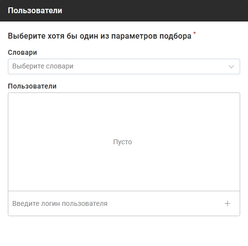The image size is (248, 246).
Task: Click the 'Выберите хотя бы один из параметров подбора' heading
Action: click(100, 36)
